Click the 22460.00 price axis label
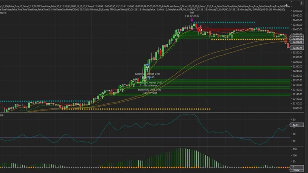 (x=297, y=20)
